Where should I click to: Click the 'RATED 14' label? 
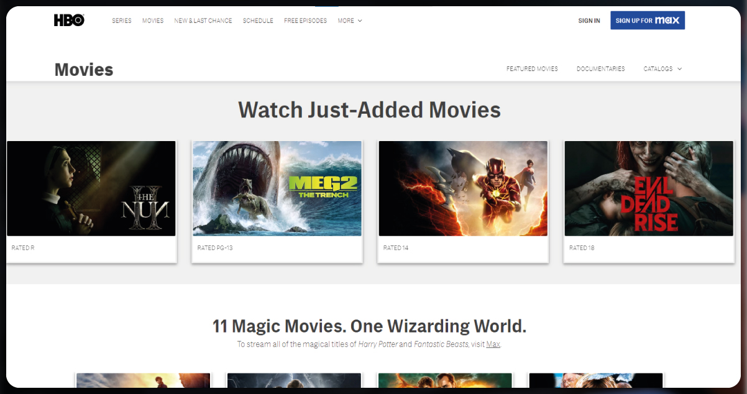(396, 248)
